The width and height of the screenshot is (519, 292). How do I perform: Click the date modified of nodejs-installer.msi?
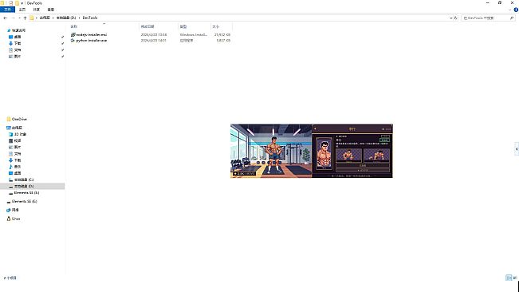(x=154, y=34)
